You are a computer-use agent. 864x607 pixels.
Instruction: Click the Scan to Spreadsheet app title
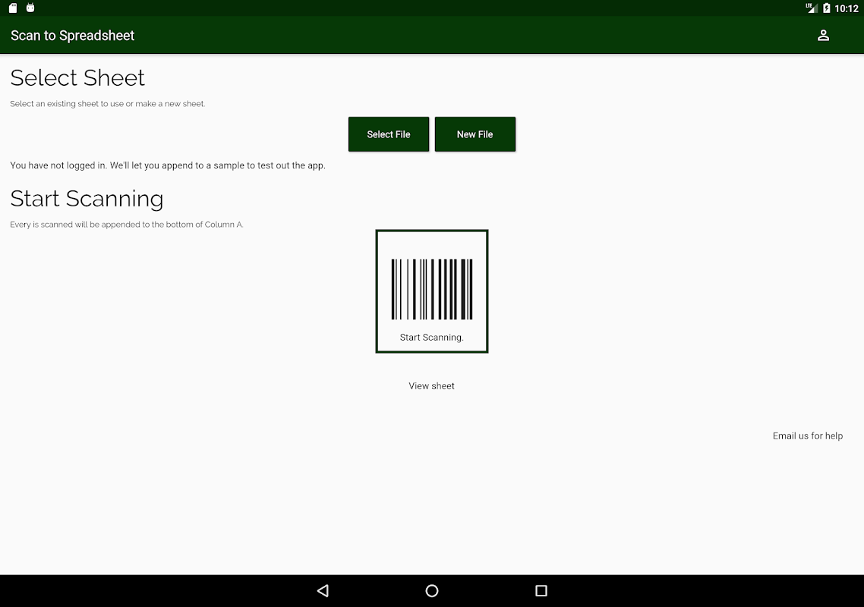[x=72, y=35]
